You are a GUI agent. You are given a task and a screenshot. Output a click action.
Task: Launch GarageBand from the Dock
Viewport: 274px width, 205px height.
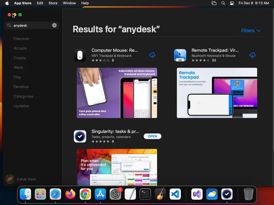click(x=160, y=194)
